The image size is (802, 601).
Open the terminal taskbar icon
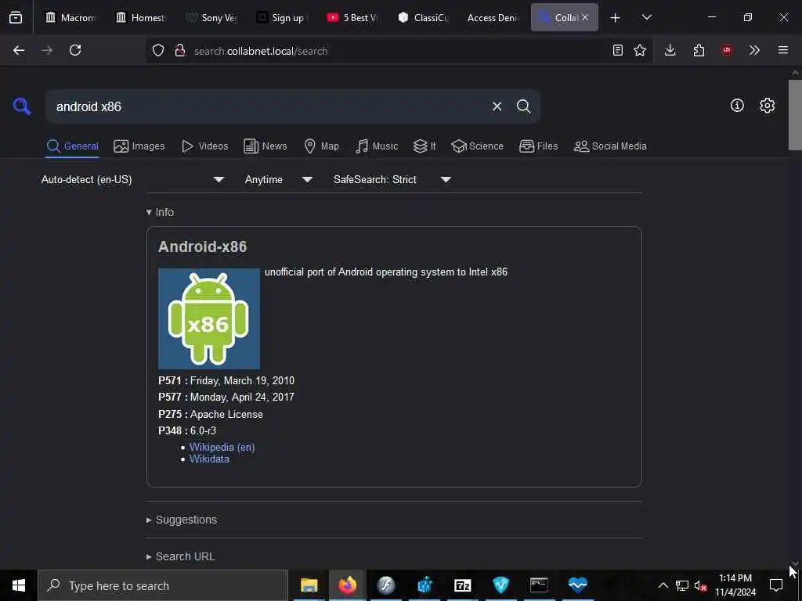(539, 585)
